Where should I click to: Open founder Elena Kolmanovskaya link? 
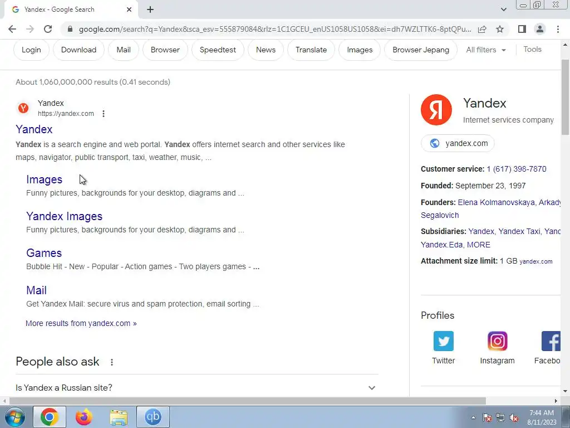click(496, 202)
